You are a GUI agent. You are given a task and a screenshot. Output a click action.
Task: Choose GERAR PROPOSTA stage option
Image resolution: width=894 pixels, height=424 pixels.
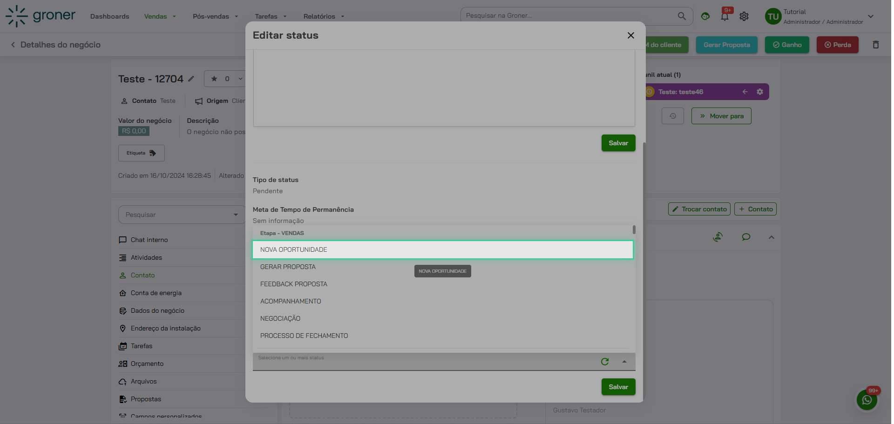(442, 267)
